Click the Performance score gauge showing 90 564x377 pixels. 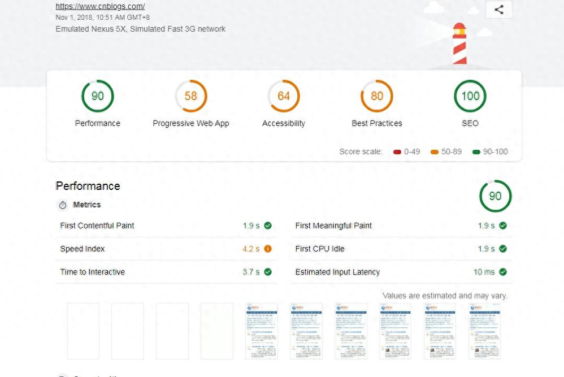coord(98,96)
